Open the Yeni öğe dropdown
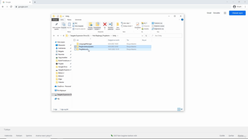The height and width of the screenshot is (139, 248). point(126,23)
